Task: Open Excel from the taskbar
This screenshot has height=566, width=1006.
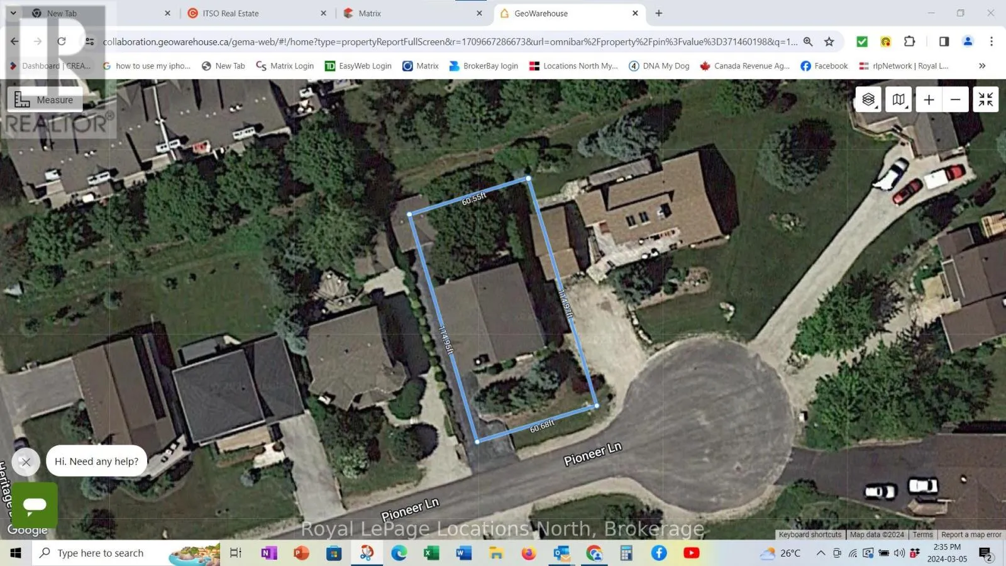Action: coord(431,553)
